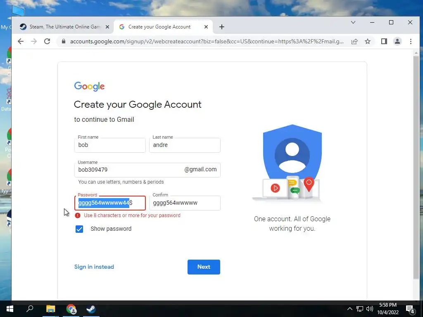The image size is (423, 317).
Task: Bookmark this page with the star icon
Action: pyautogui.click(x=367, y=41)
